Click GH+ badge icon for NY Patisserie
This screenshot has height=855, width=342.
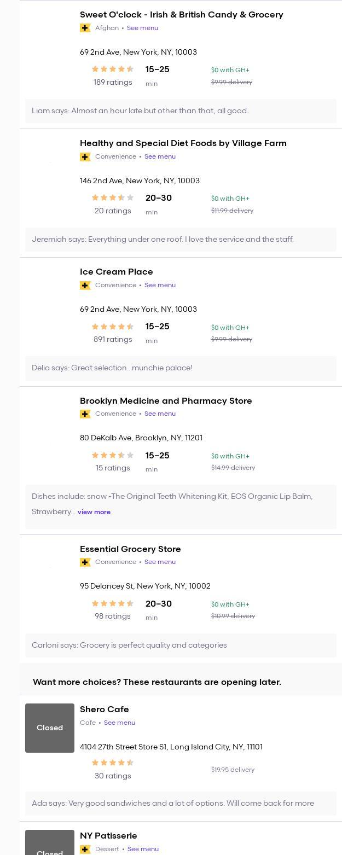(85, 850)
